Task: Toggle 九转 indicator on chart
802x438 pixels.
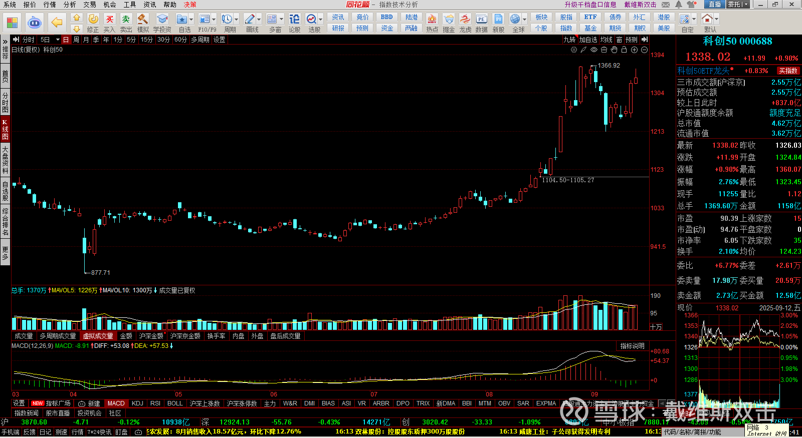Action: click(x=569, y=40)
